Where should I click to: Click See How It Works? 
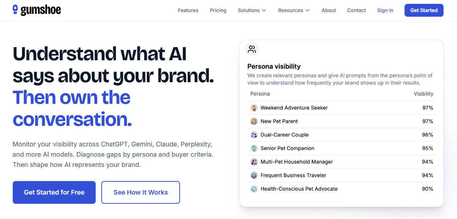[140, 192]
